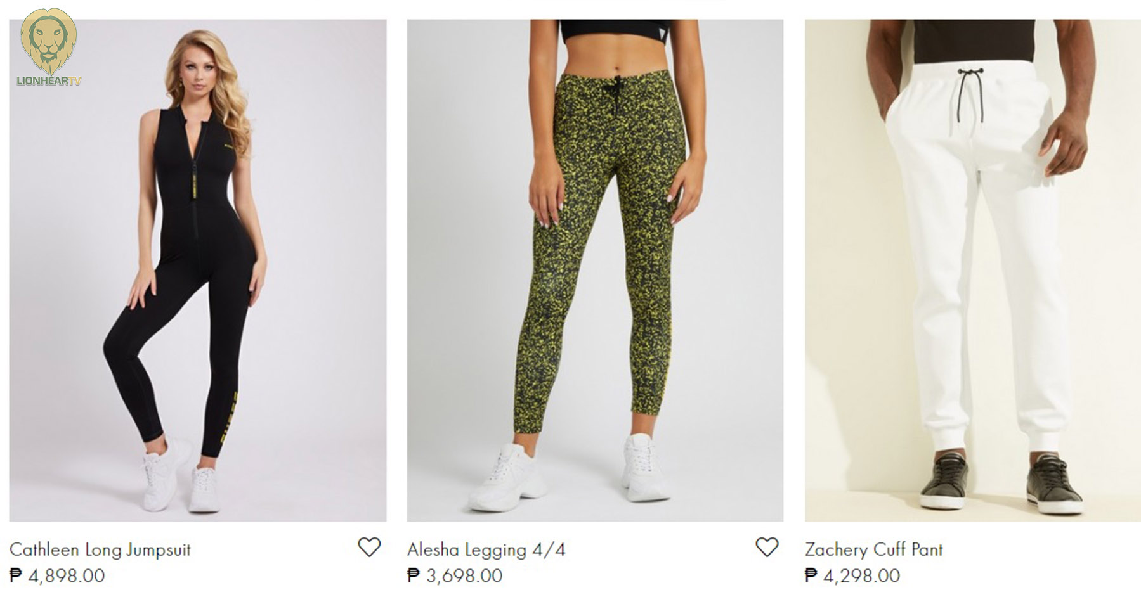
Task: Open the Zachery Cuff Pant product title
Action: click(x=873, y=549)
